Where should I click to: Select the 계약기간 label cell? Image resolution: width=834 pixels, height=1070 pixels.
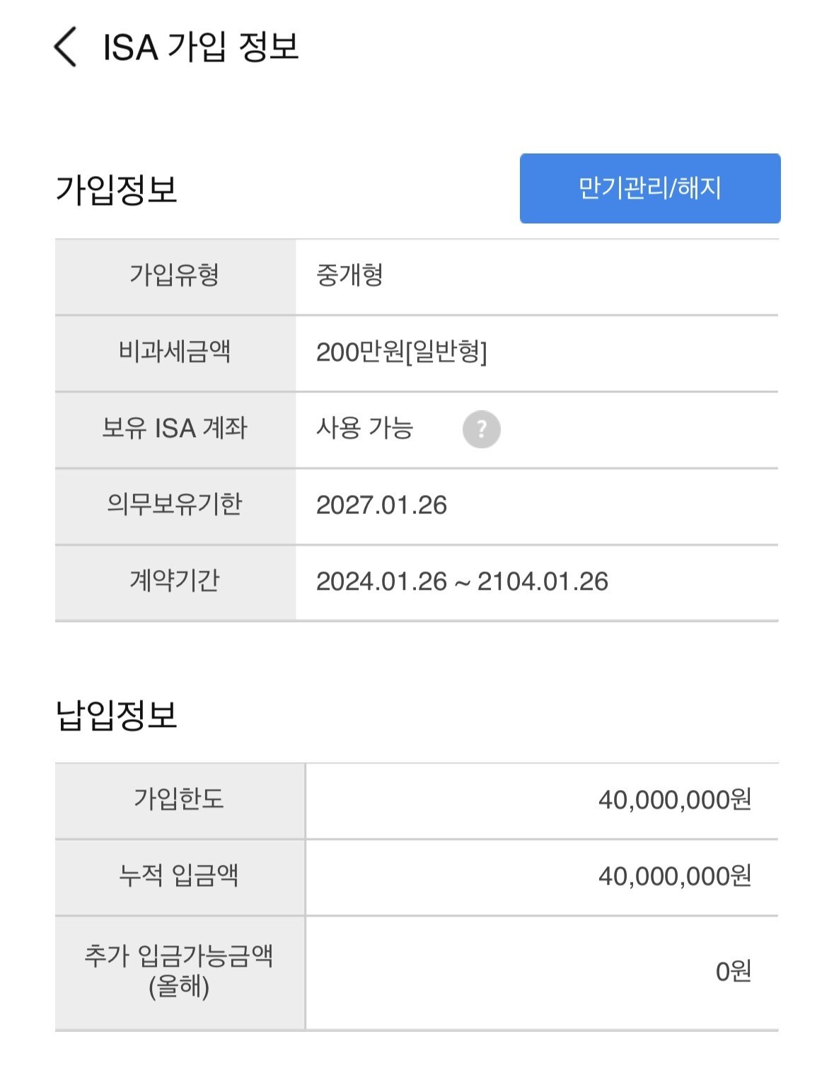pyautogui.click(x=175, y=582)
